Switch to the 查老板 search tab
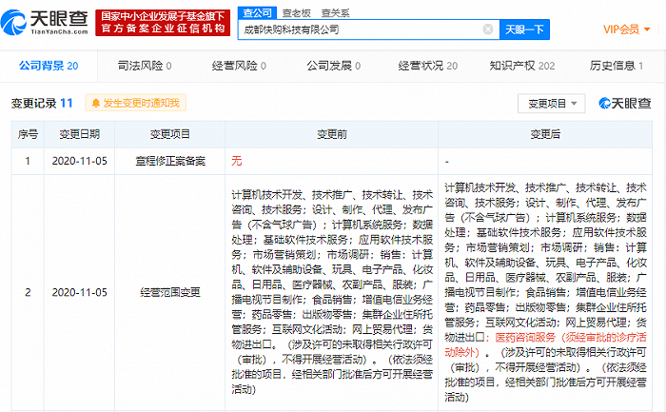The height and width of the screenshot is (412, 666). tap(297, 13)
